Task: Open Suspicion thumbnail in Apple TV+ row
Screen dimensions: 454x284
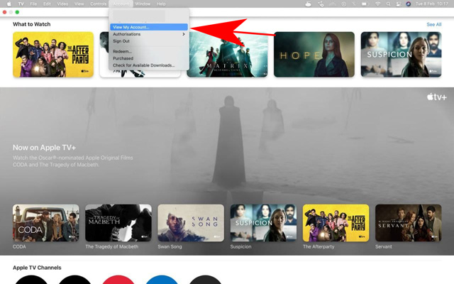Action: pyautogui.click(x=263, y=223)
